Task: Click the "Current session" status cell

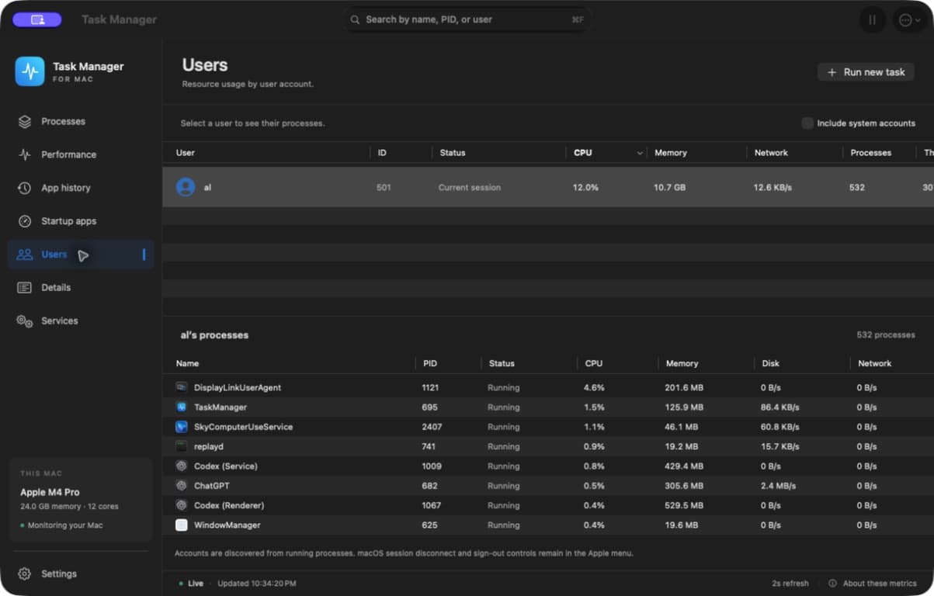Action: (x=470, y=188)
